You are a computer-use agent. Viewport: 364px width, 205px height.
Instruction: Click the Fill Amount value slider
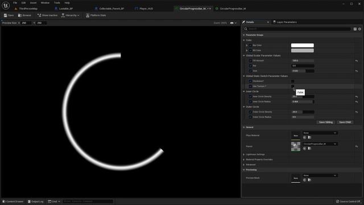(303, 61)
